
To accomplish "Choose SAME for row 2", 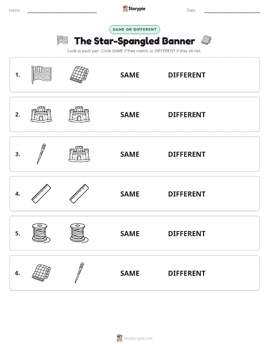I will (x=130, y=115).
